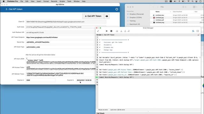Click Last error: [0] No error status
The height and width of the screenshot is (114, 204).
pyautogui.click(x=118, y=110)
